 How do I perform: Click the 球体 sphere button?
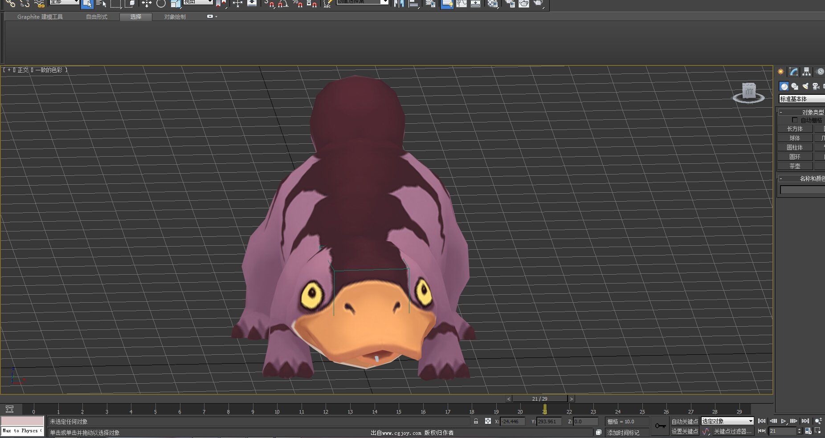tap(795, 138)
